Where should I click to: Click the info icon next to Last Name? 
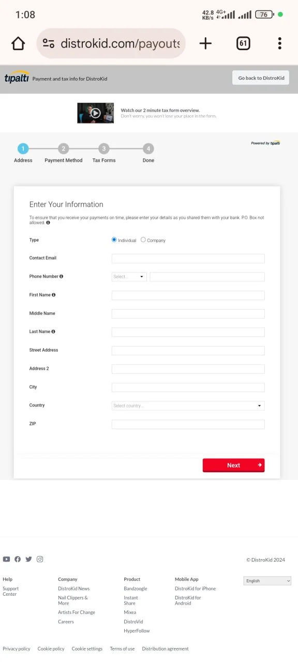53,332
